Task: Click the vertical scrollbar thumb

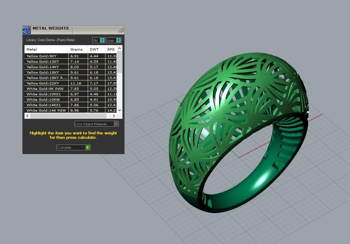Action: pyautogui.click(x=120, y=62)
